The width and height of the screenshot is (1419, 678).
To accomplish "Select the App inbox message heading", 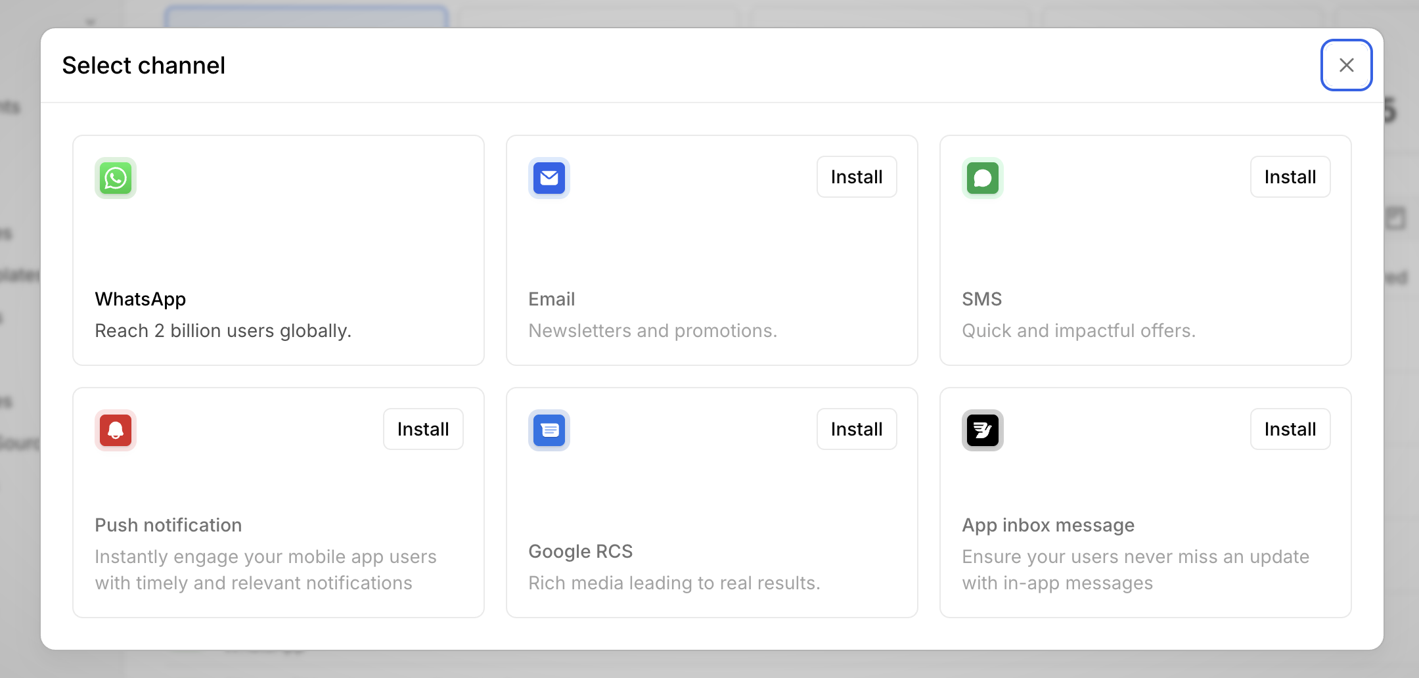I will click(x=1048, y=525).
